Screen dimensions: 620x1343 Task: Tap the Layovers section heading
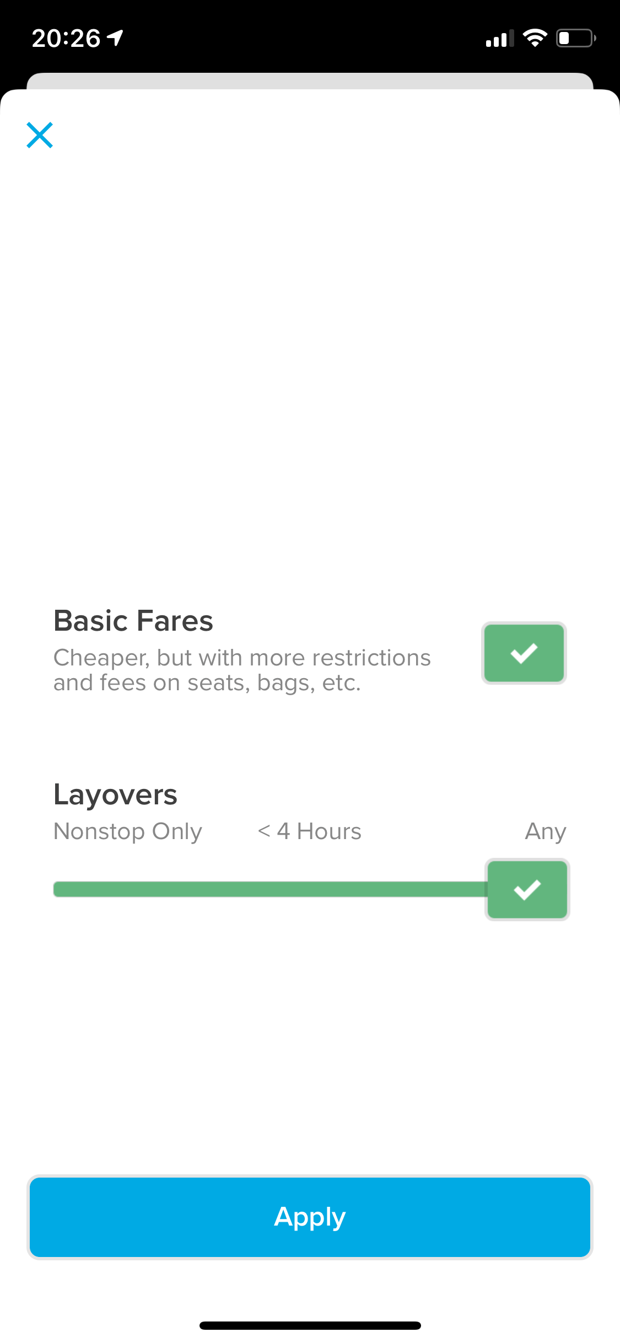pos(115,795)
